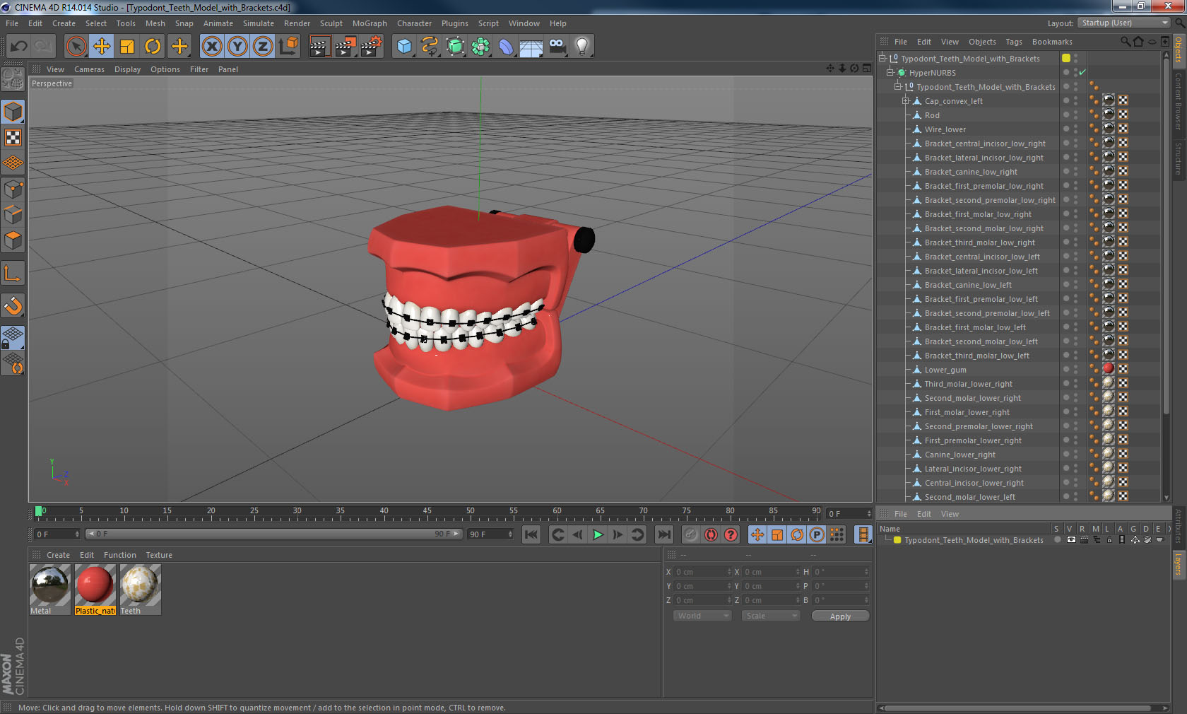The image size is (1187, 714).
Task: Open the World coordinate dropdown
Action: coord(702,616)
